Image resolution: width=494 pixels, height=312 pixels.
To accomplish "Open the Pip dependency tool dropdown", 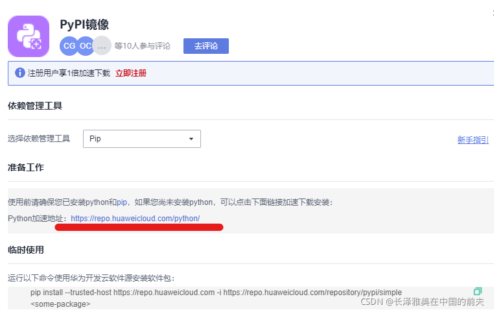I will point(142,139).
